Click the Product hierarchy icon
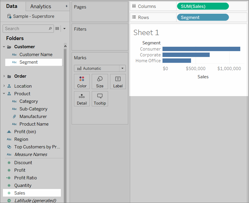Viewport: 249px width, 203px height. [x=9, y=94]
